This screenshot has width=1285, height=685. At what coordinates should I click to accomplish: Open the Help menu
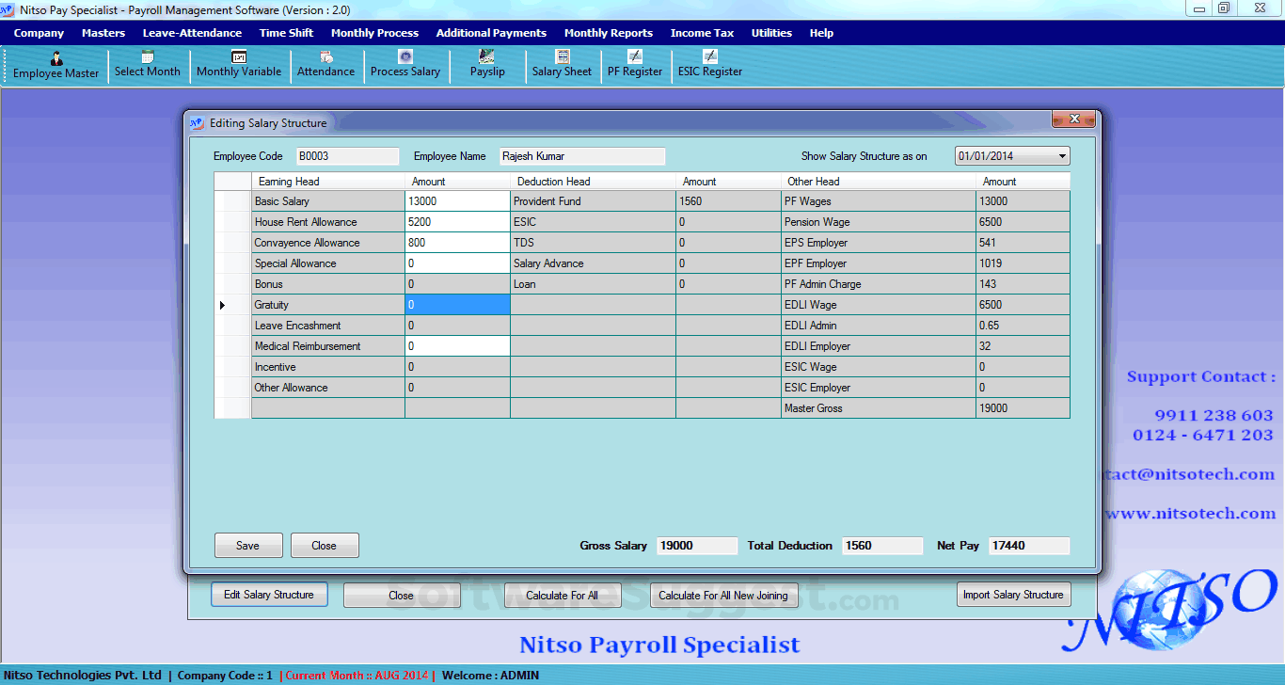[x=821, y=33]
